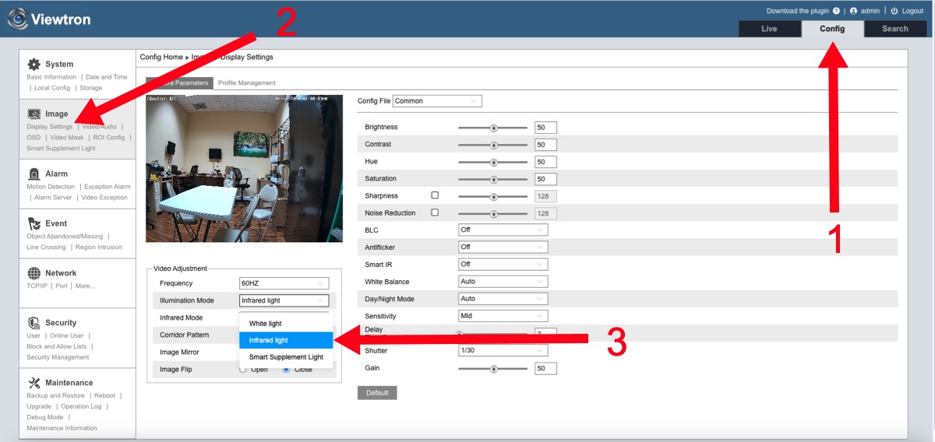Open the Motion Detection link
This screenshot has width=935, height=442.
pos(51,187)
